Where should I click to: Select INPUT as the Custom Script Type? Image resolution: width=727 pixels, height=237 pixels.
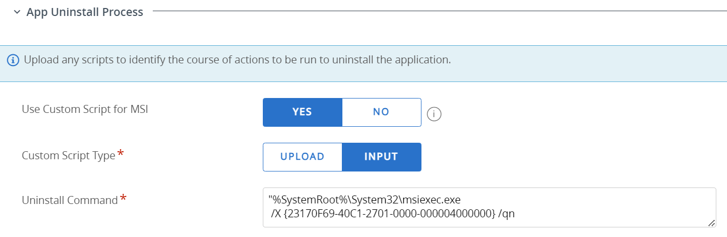[381, 157]
